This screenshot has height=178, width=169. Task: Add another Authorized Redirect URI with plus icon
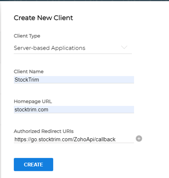(139, 139)
